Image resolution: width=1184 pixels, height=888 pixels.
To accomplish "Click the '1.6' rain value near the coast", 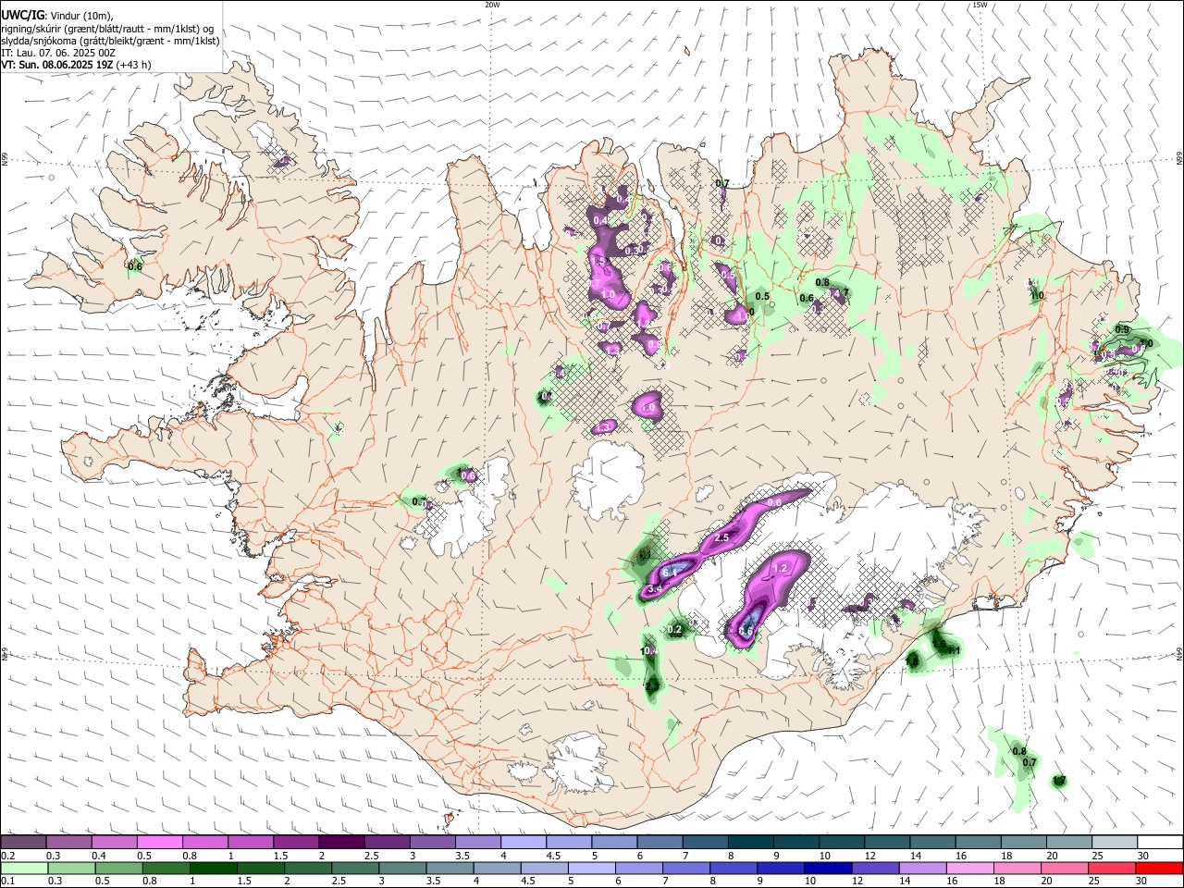I will [x=939, y=643].
